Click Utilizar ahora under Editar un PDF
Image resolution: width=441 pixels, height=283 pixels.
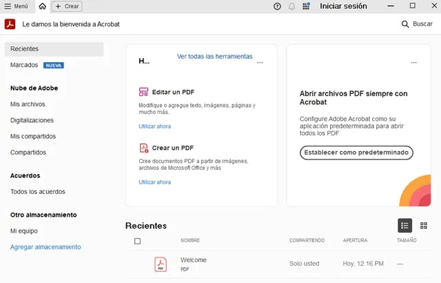point(154,126)
